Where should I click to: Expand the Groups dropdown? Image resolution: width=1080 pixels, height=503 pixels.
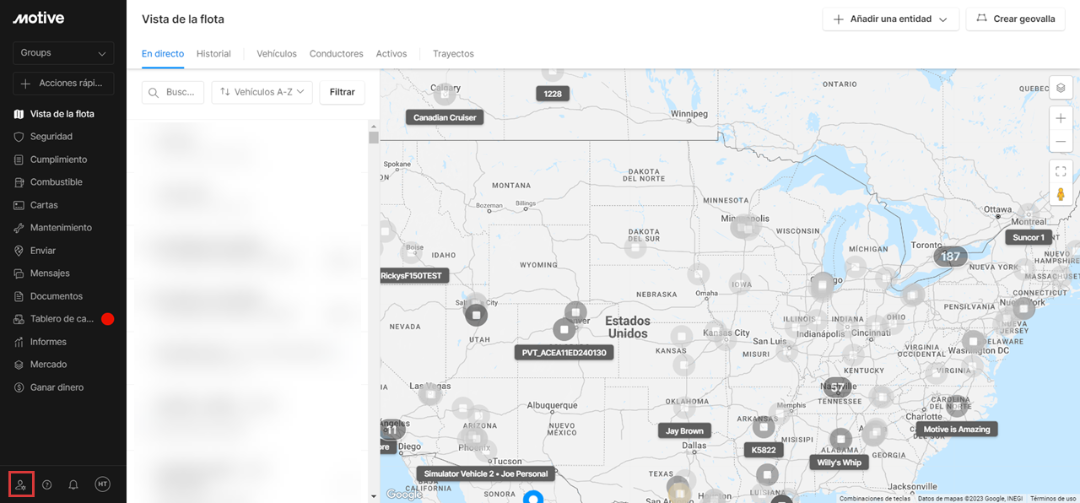pos(63,53)
